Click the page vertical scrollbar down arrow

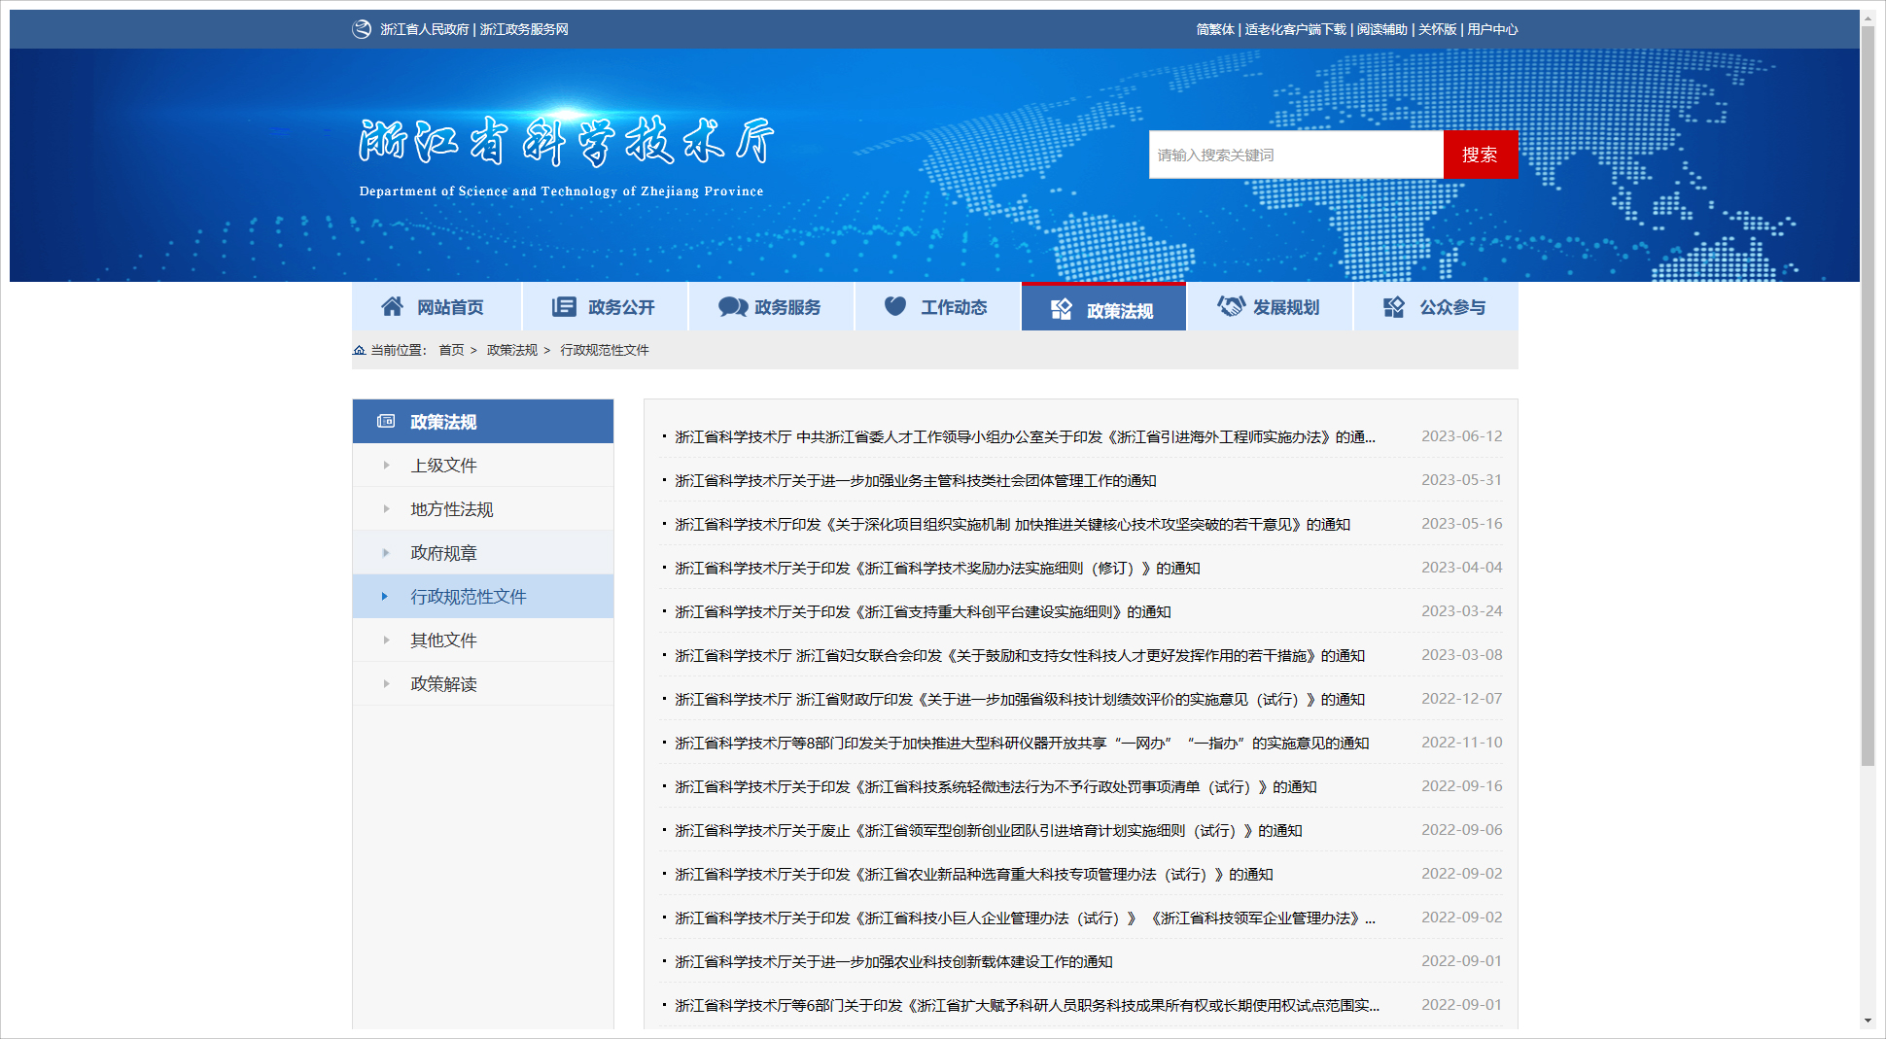(x=1868, y=1021)
